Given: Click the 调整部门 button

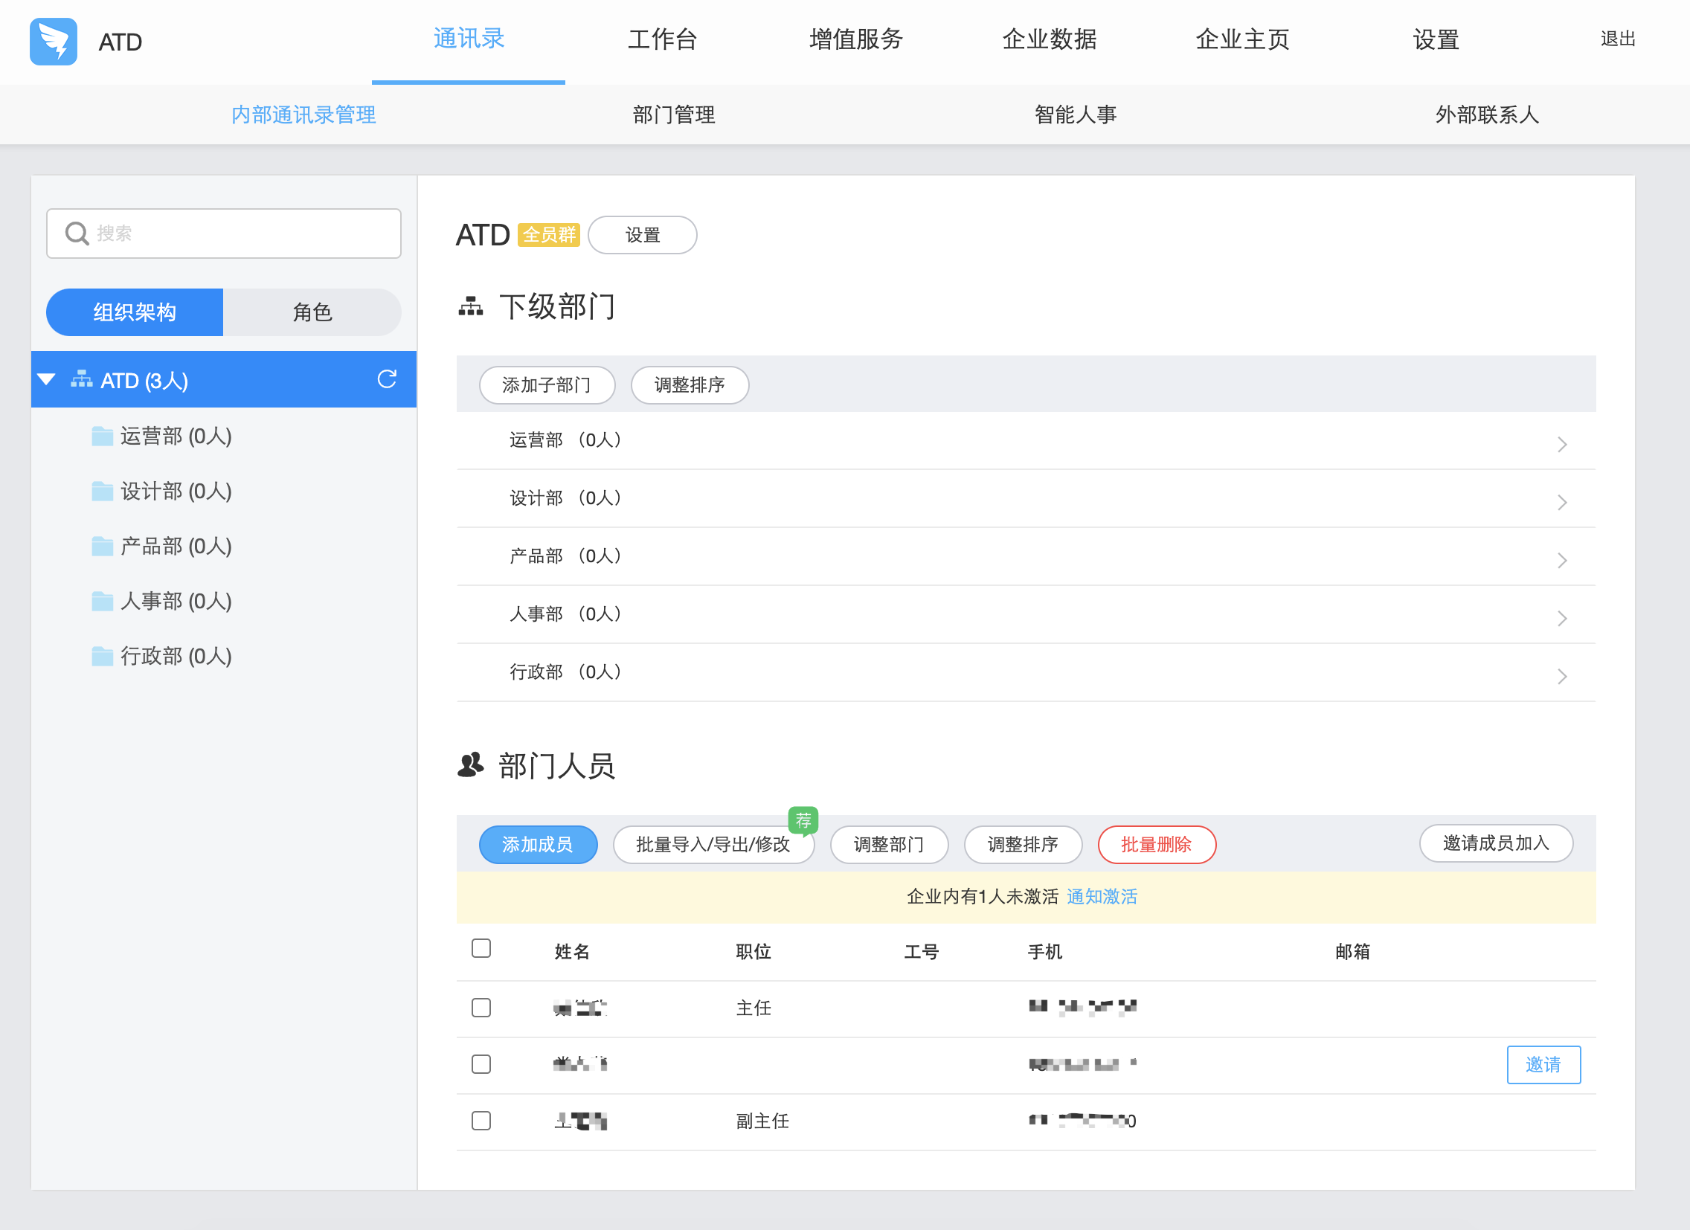Looking at the screenshot, I should (890, 845).
